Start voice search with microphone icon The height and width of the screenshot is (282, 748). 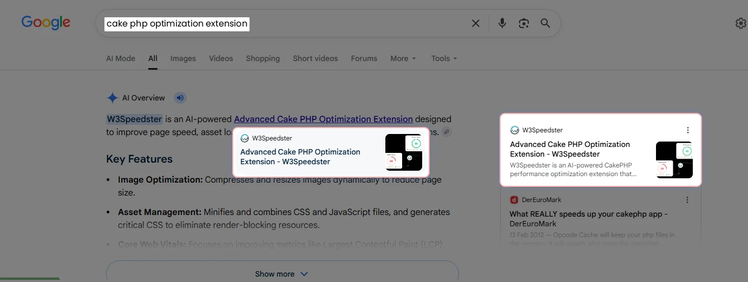tap(502, 23)
